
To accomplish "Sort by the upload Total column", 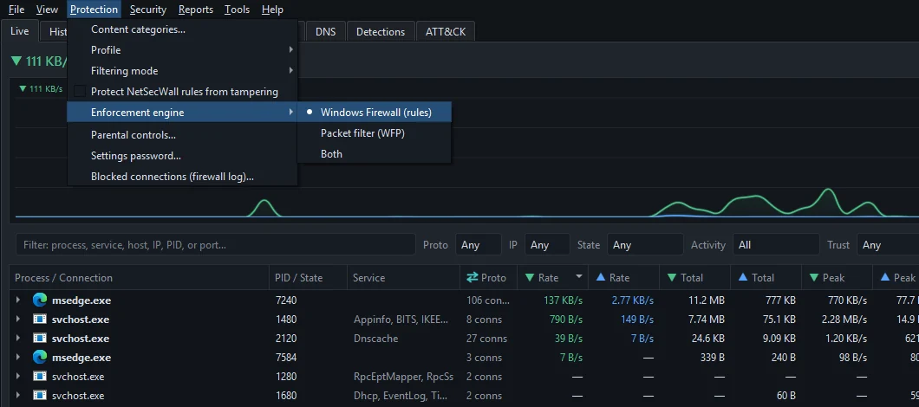I will 766,278.
